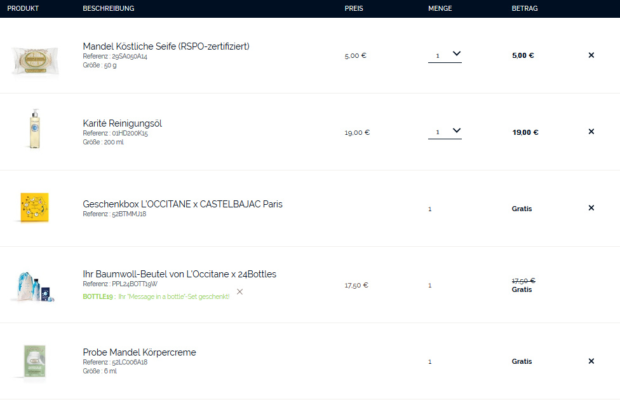Click the MENGE column header
This screenshot has height=416, width=620.
click(440, 8)
